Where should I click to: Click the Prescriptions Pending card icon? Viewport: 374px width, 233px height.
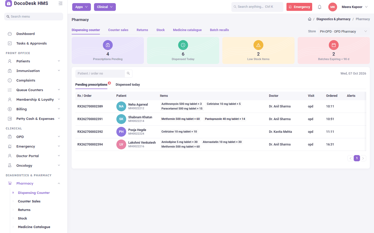(x=108, y=45)
